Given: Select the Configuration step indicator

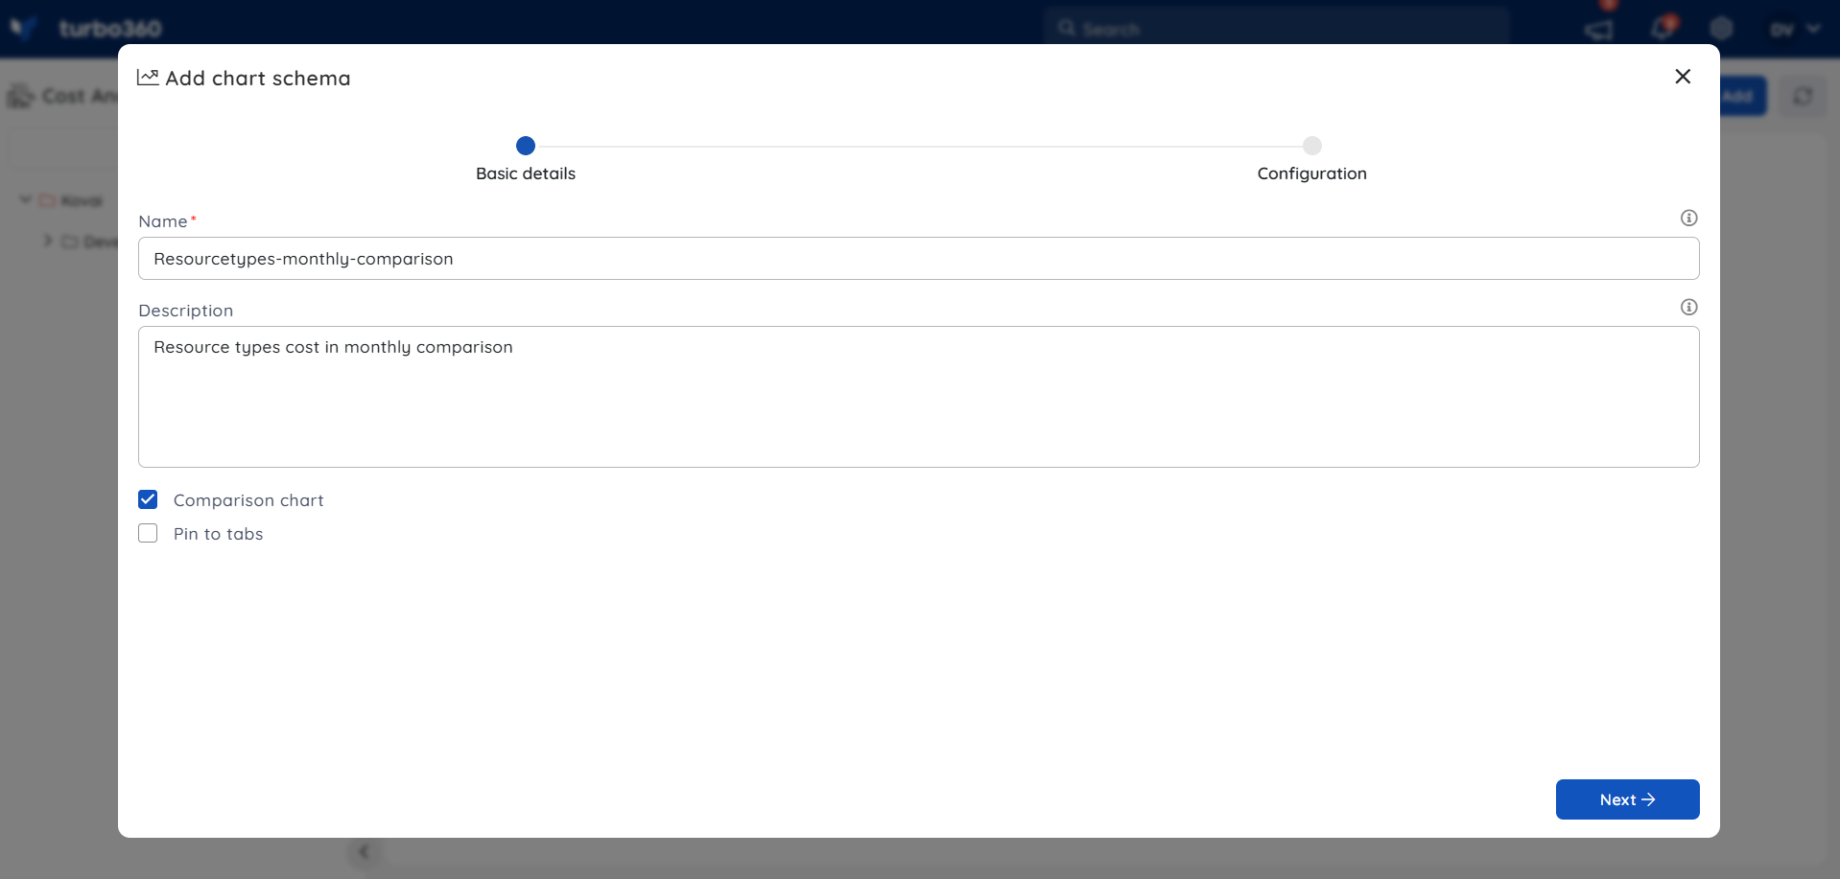Looking at the screenshot, I should click(x=1312, y=146).
